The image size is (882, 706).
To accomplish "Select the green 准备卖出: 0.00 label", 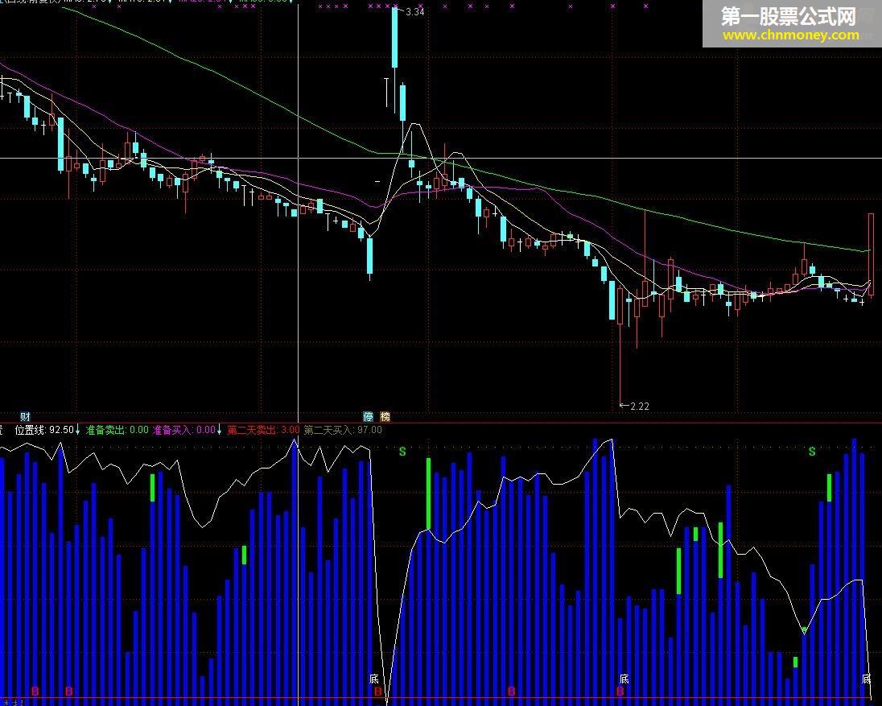I will [117, 431].
